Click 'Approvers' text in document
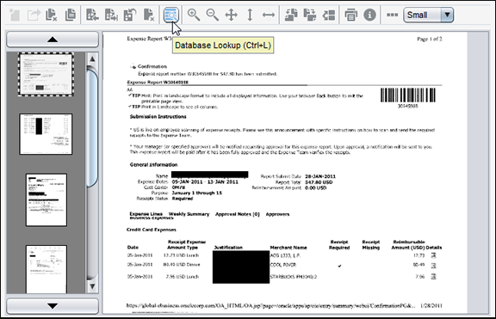This screenshot has width=496, height=319. [277, 214]
